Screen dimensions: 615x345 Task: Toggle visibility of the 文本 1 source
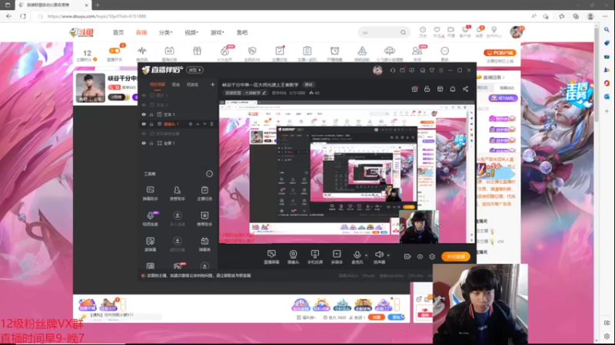144,114
